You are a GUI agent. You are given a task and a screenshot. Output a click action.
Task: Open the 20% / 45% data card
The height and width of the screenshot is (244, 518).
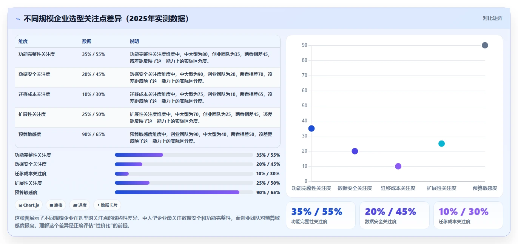pyautogui.click(x=394, y=215)
